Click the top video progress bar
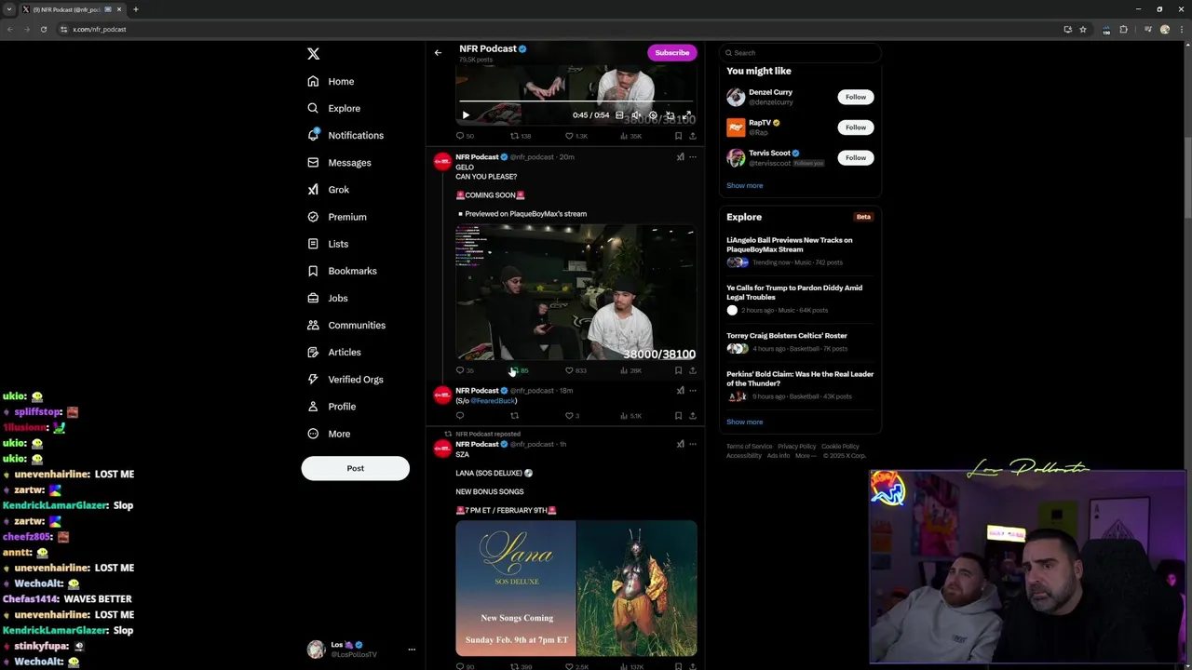Screen dimensions: 1192x670 (576, 100)
